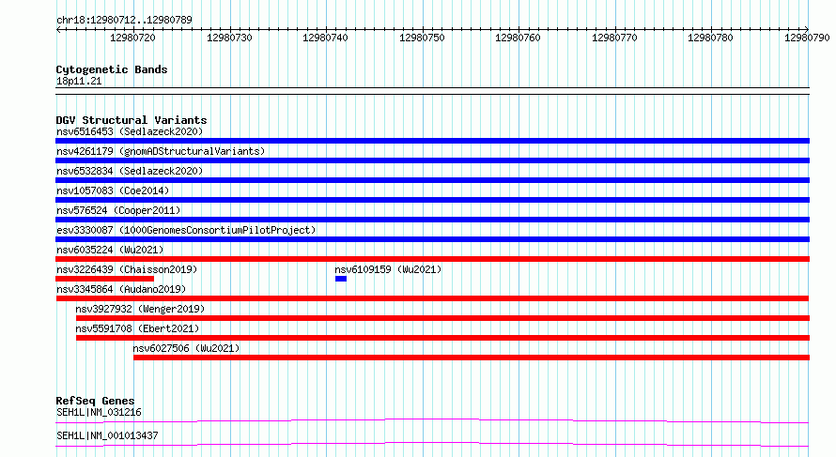Click the blue bar under nsv4261179
This screenshot has height=457, width=836.
tap(432, 160)
